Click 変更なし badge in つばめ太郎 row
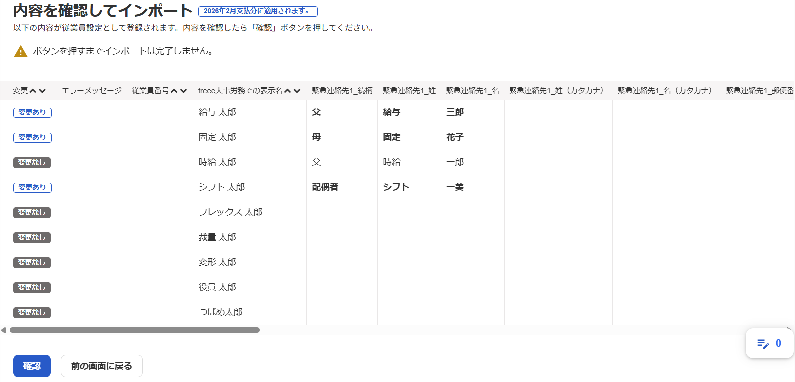The height and width of the screenshot is (382, 795). 32,313
